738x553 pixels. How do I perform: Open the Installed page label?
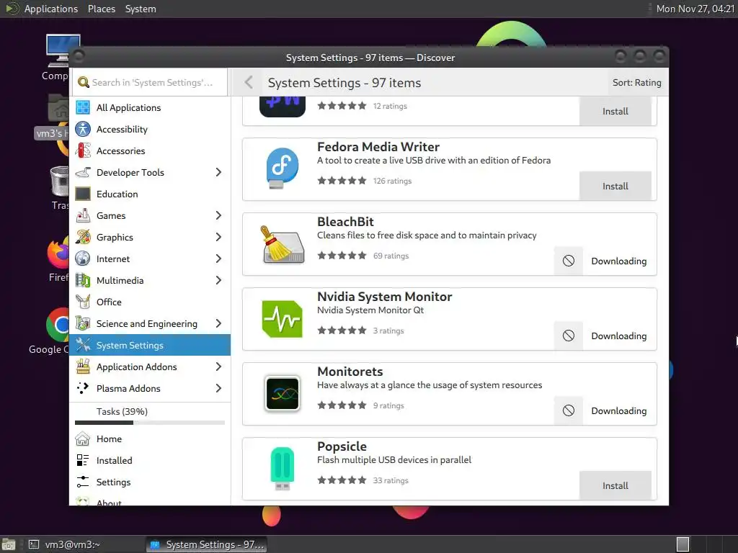(115, 460)
